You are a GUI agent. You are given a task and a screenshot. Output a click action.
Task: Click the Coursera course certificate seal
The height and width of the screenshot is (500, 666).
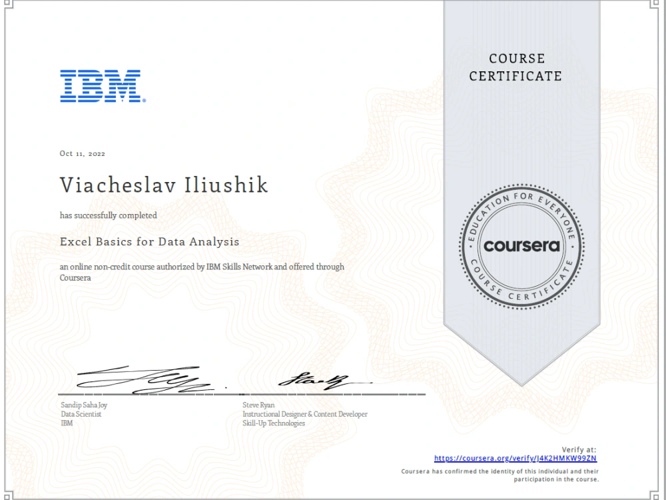521,246
